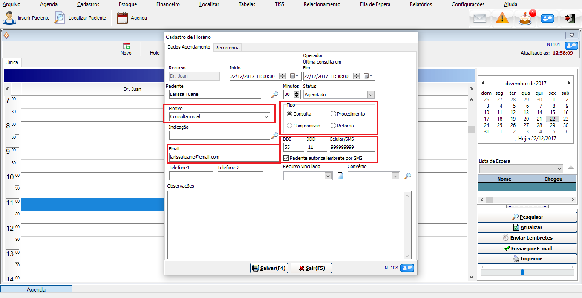Expand the Motivo dropdown list
Image resolution: width=582 pixels, height=298 pixels.
pos(266,116)
